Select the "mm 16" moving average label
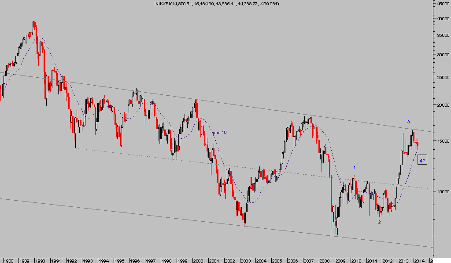Image resolution: width=451 pixels, height=263 pixels. click(x=220, y=132)
